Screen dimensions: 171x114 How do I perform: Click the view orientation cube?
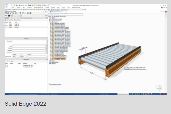[159, 88]
